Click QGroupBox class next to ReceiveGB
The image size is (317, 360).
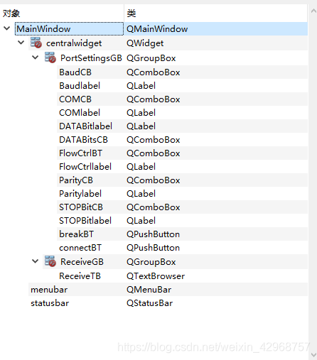151,262
